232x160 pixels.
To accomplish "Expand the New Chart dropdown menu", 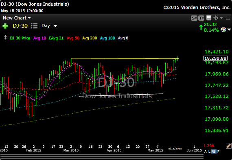I will pos(17,18).
